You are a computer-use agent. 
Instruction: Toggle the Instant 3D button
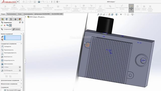tap(131, 8)
